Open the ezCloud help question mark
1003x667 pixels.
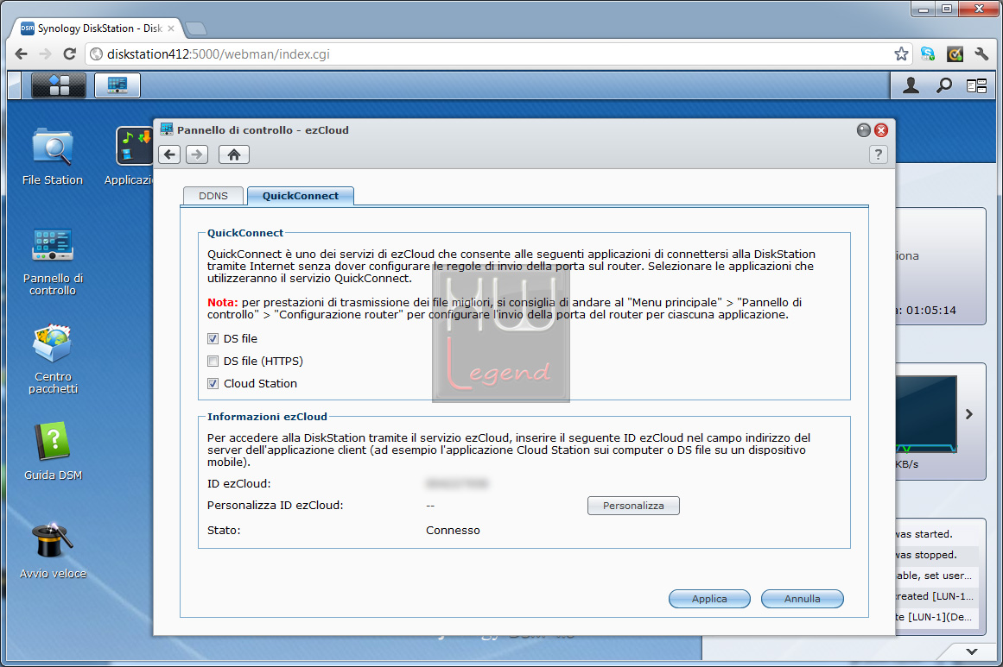point(879,154)
